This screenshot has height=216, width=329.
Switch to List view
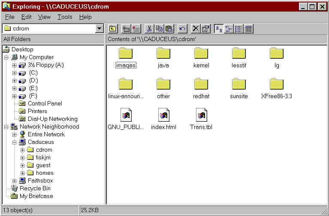(238, 29)
